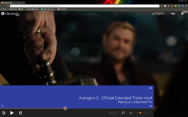Click the total duration 2:30

pyautogui.click(x=151, y=106)
